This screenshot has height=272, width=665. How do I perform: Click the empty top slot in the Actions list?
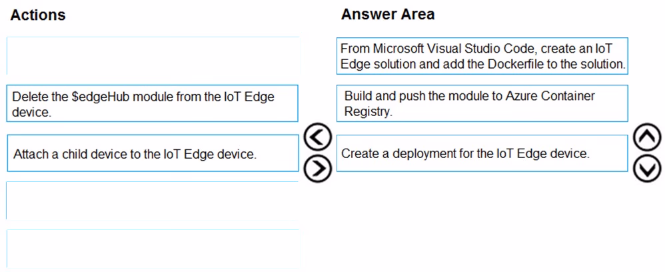[153, 55]
